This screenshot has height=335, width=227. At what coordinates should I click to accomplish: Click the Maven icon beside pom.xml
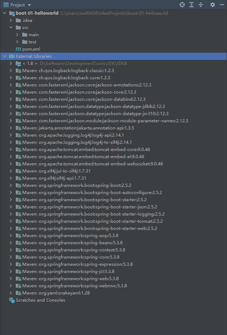tap(18, 49)
